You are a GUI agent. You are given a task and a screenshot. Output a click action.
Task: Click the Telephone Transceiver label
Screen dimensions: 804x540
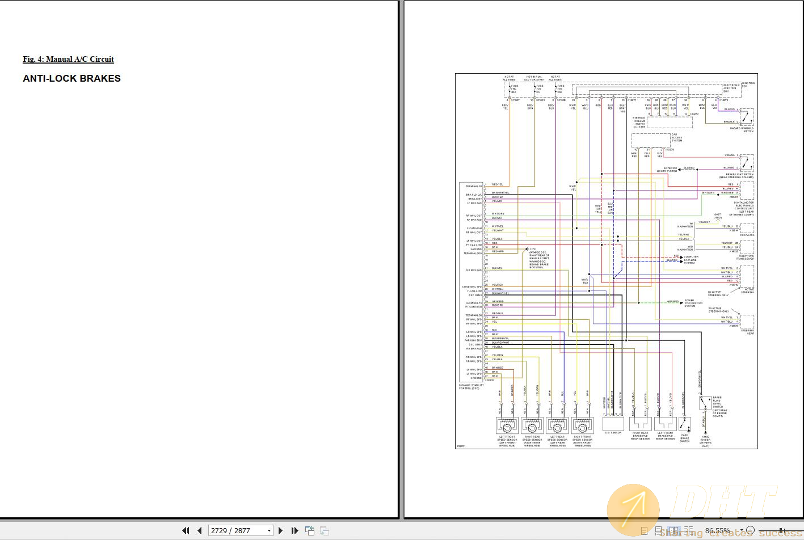[x=745, y=258]
